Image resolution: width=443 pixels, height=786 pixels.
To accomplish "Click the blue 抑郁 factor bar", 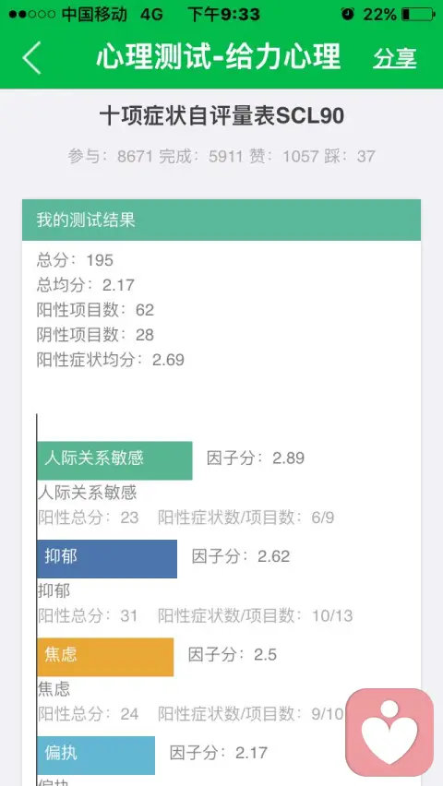I will click(x=107, y=558).
